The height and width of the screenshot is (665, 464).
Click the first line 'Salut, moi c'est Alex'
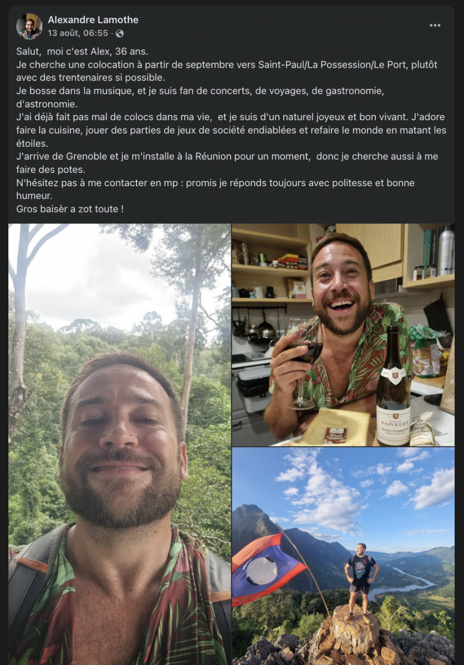pos(82,52)
